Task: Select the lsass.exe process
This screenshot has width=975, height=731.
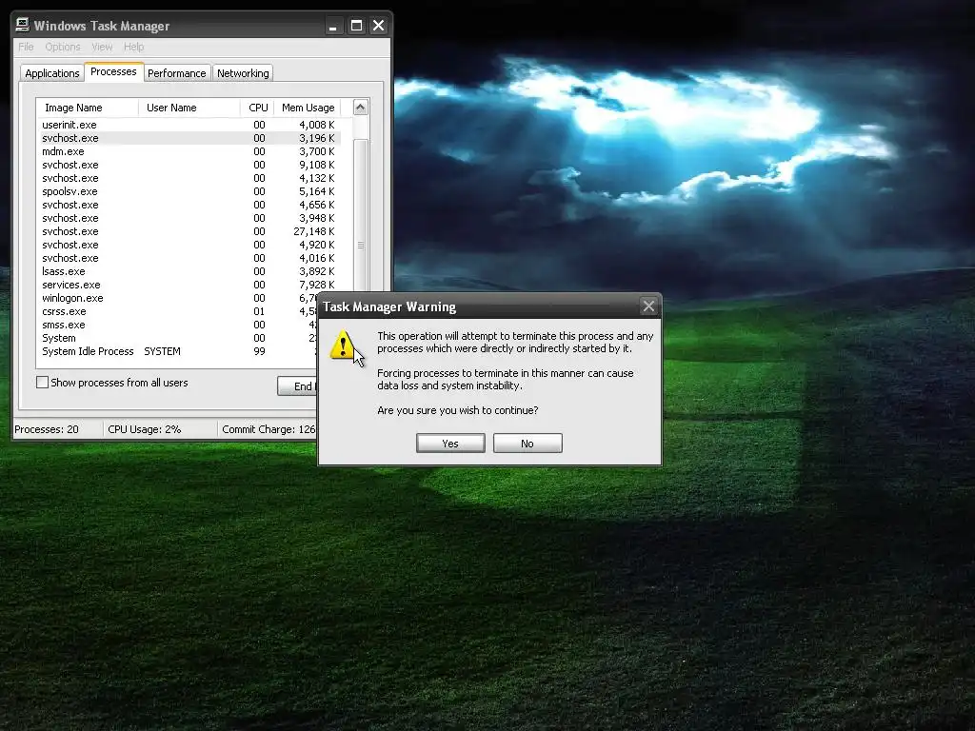Action: [x=190, y=271]
